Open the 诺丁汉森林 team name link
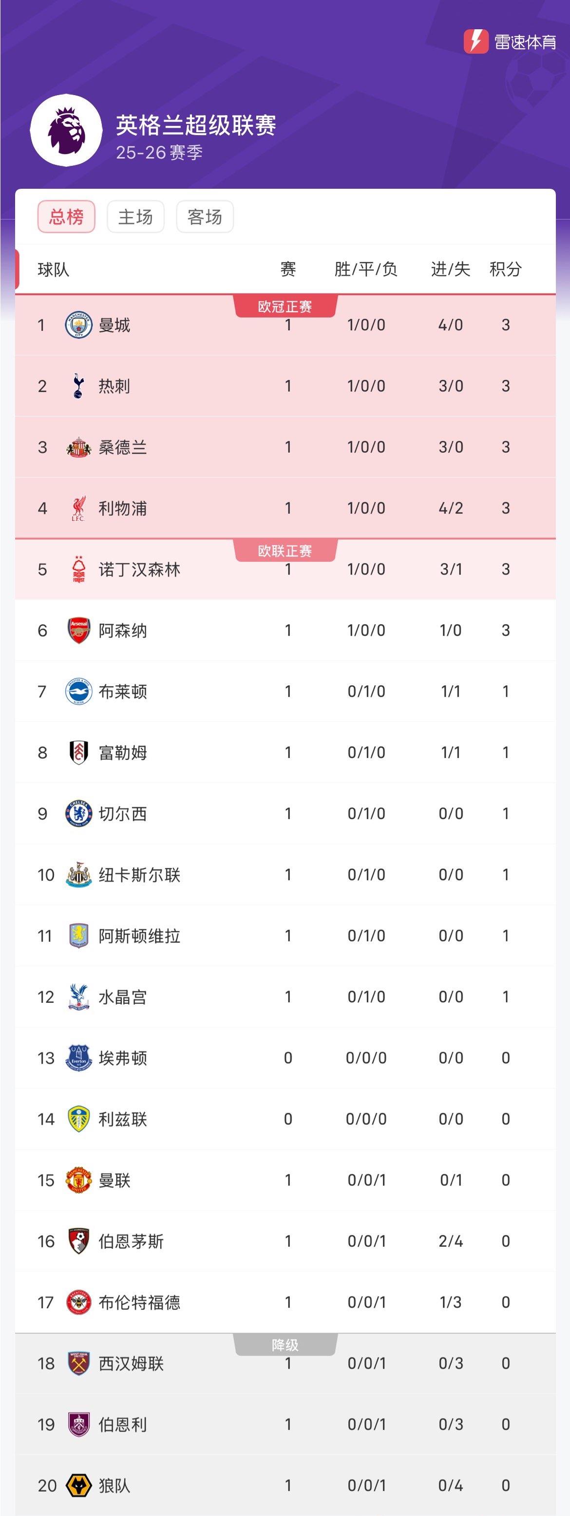The width and height of the screenshot is (570, 1516). (139, 569)
